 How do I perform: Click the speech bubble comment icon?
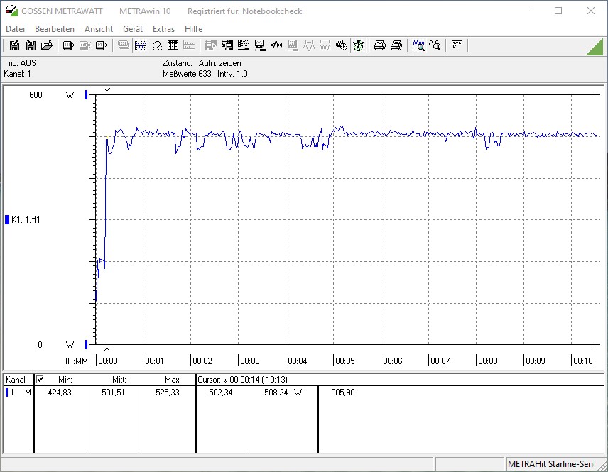[457, 45]
